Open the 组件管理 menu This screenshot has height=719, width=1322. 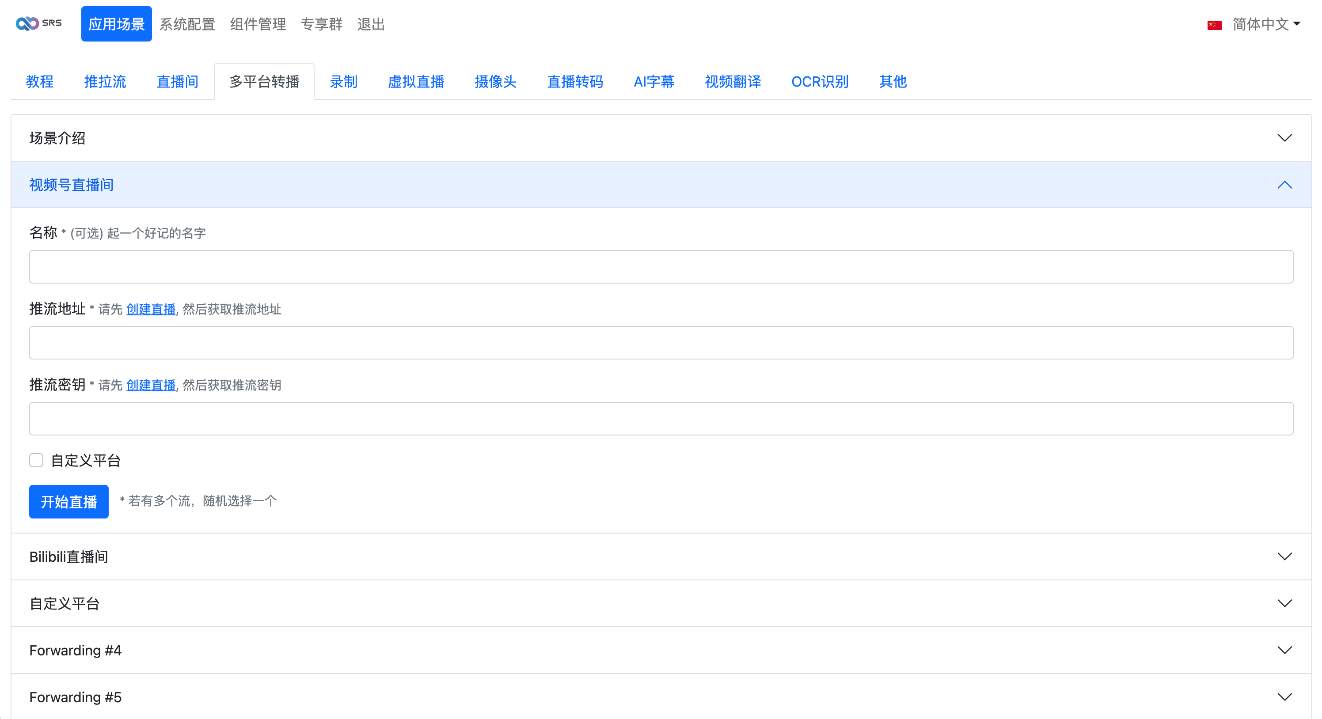tap(258, 24)
